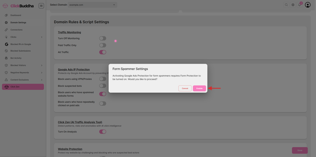316x157 pixels.
Task: Toggle the All Traffic switch
Action: click(103, 52)
